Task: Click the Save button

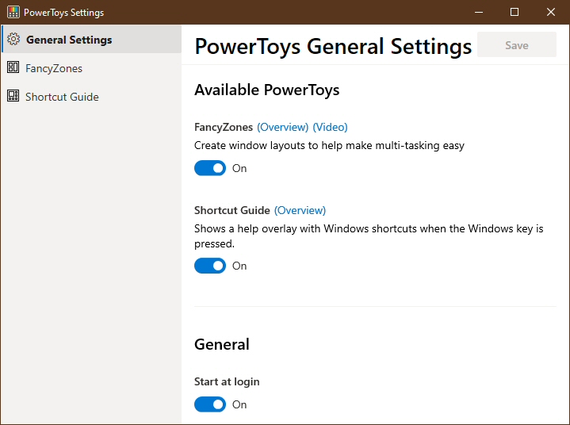Action: (517, 45)
